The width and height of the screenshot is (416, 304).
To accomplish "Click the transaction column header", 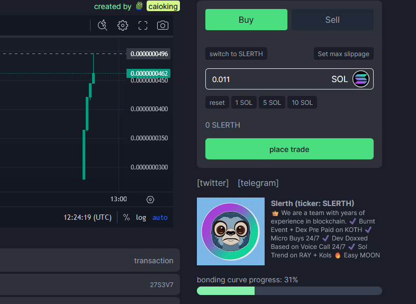I will click(153, 261).
